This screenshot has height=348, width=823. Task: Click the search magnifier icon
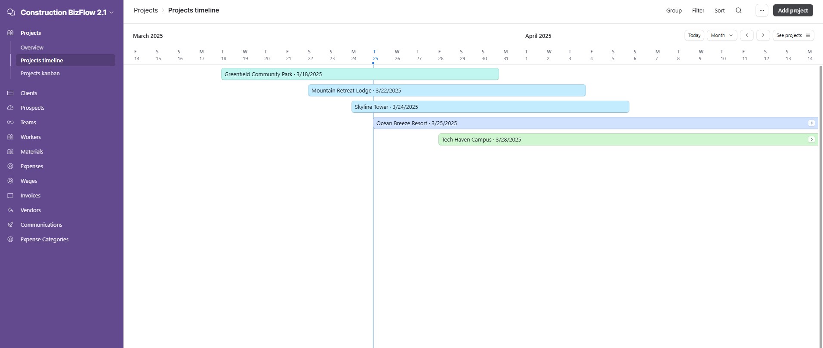pos(739,10)
